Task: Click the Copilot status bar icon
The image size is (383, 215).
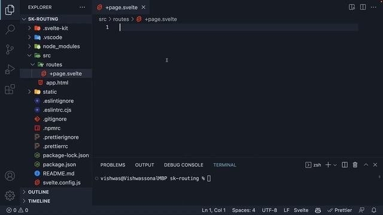Action: [318, 210]
